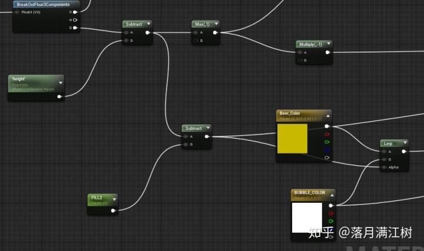Image resolution: width=424 pixels, height=251 pixels.
Task: Expand dropdown arrow on Subtract connected to FILL2
Action: tap(208, 128)
